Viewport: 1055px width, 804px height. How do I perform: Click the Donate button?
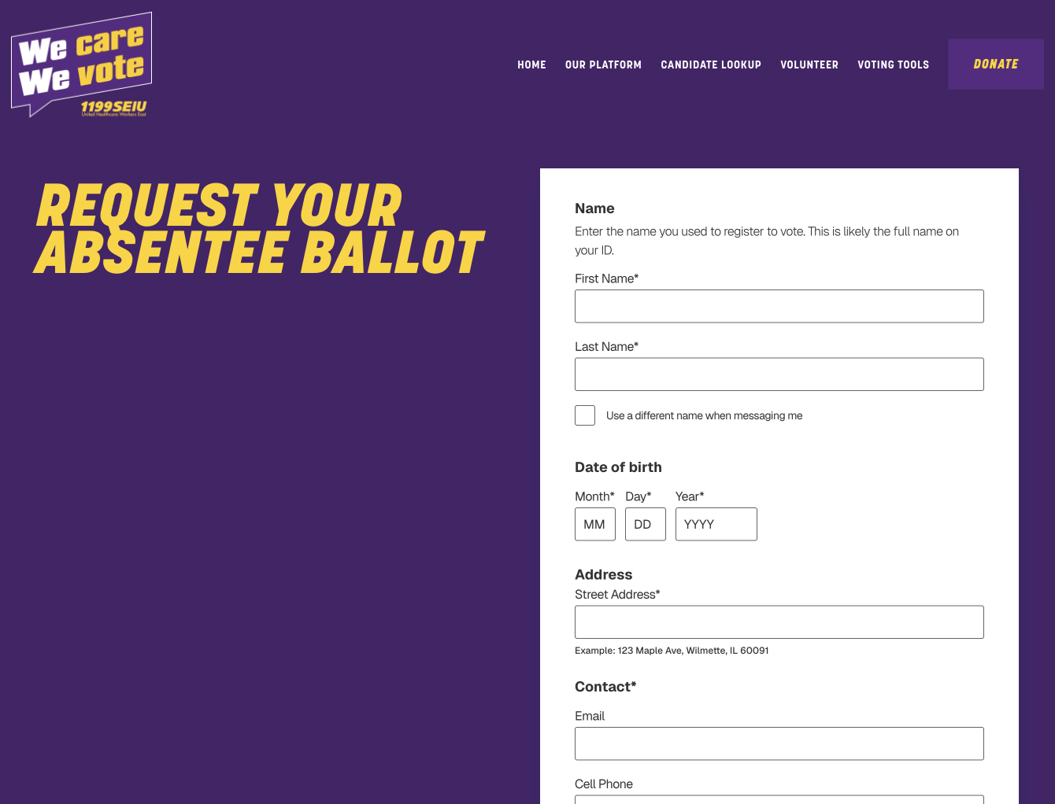996,64
